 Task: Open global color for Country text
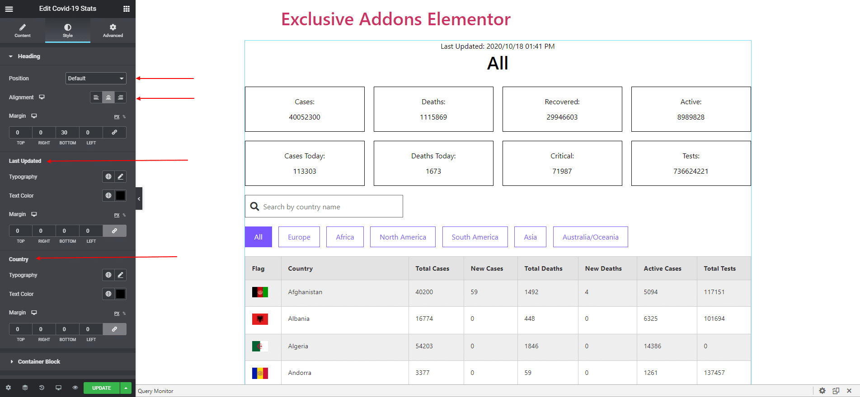tap(108, 294)
